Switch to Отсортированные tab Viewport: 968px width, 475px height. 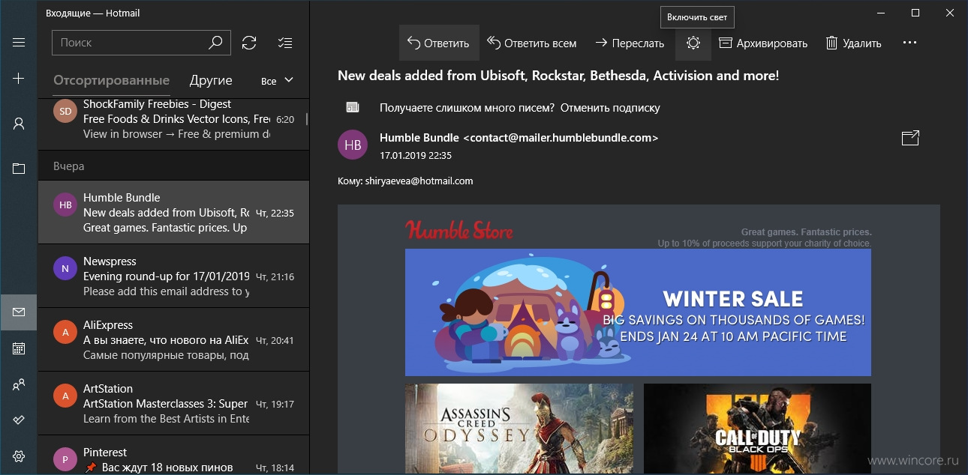click(x=112, y=80)
